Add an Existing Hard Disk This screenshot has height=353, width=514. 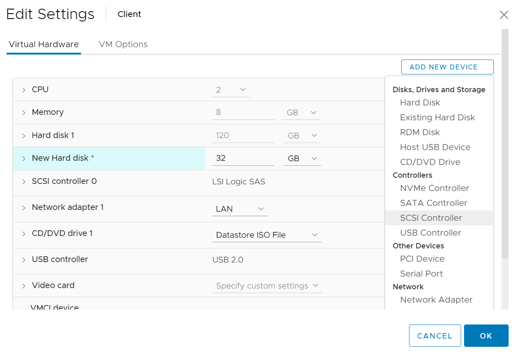437,117
